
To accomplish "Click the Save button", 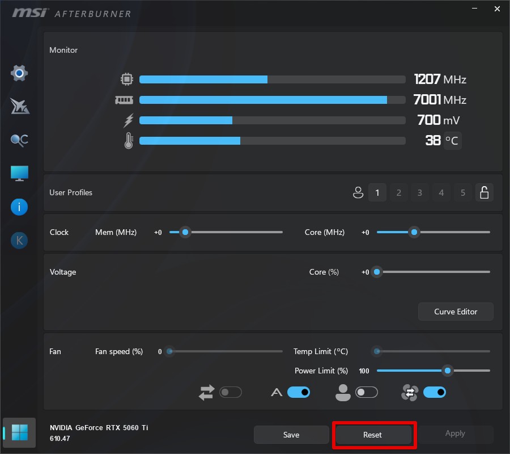I will [x=291, y=435].
